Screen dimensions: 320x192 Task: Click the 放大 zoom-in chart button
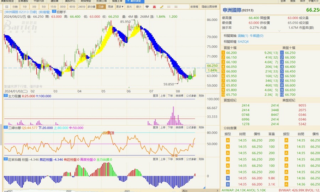click(129, 7)
